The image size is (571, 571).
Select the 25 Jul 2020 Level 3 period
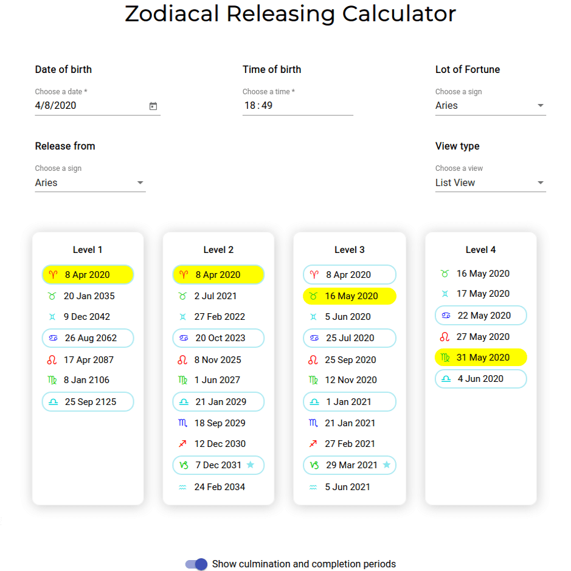pos(351,338)
